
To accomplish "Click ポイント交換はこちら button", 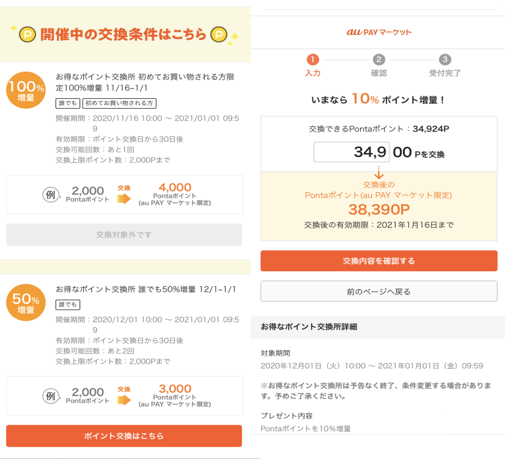I will pyautogui.click(x=124, y=436).
